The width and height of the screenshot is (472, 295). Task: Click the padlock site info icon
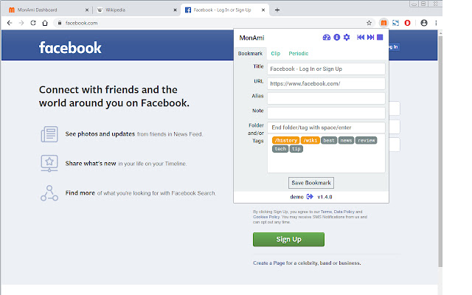pyautogui.click(x=60, y=23)
